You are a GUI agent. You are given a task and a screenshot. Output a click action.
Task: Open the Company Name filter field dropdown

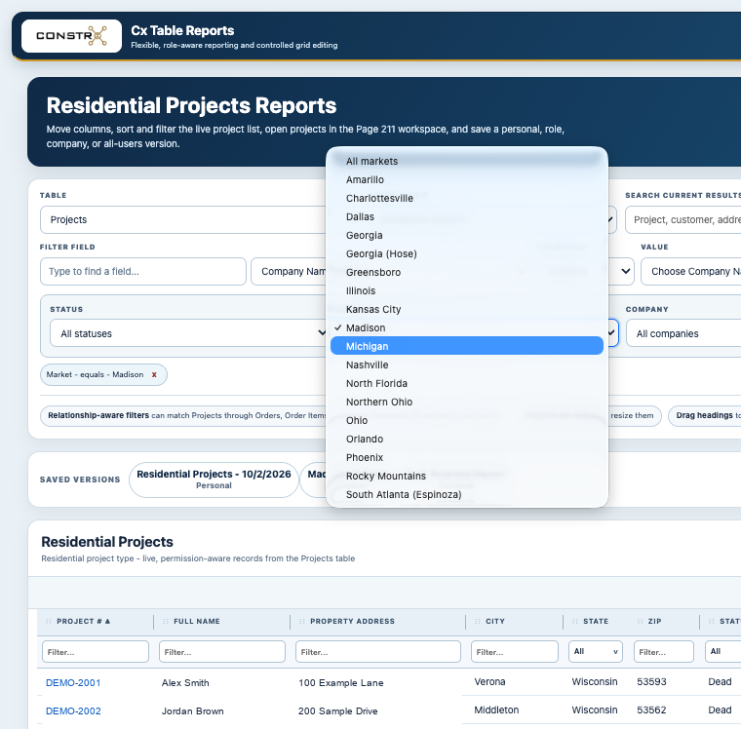(x=289, y=271)
